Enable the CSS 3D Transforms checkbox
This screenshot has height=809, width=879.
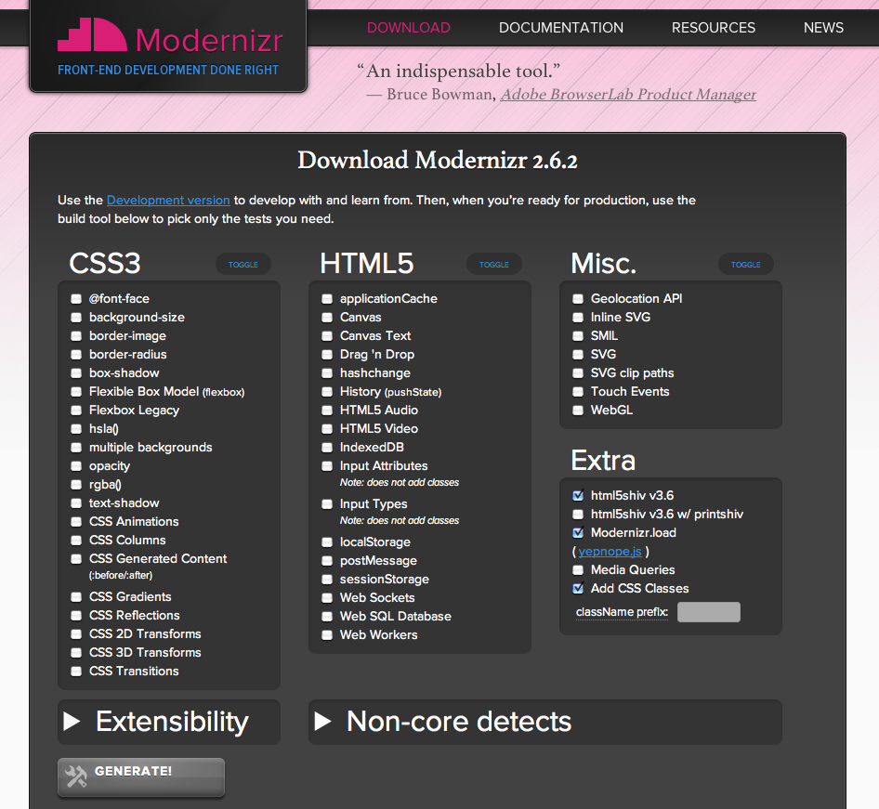(76, 653)
